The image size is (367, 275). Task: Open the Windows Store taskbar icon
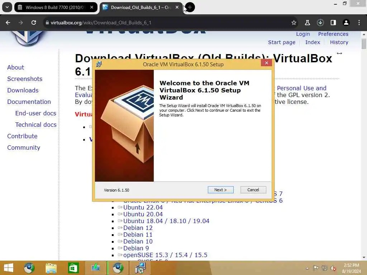pyautogui.click(x=73, y=268)
